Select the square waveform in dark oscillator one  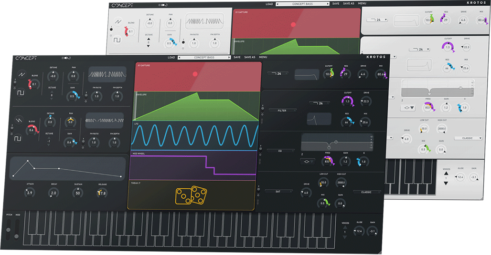[x=21, y=92]
